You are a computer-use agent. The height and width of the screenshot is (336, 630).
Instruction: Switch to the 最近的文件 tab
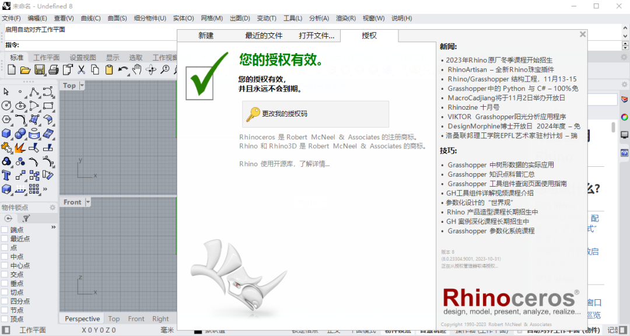click(x=264, y=36)
